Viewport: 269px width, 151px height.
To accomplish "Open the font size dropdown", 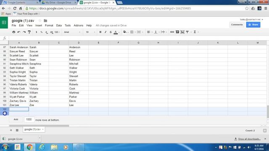I will [90, 32].
